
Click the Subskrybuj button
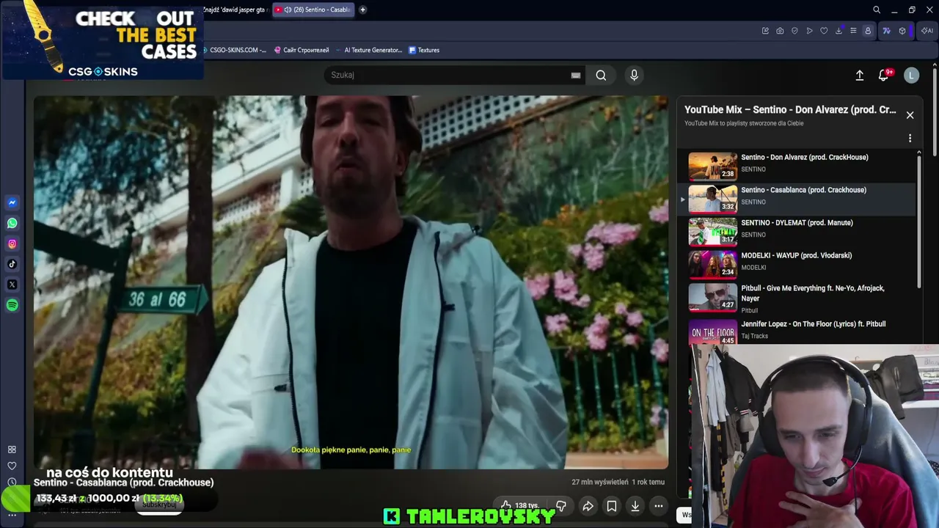[160, 505]
